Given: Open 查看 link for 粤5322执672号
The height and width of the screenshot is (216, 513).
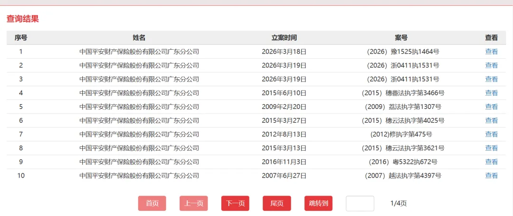Looking at the screenshot, I should [x=491, y=162].
